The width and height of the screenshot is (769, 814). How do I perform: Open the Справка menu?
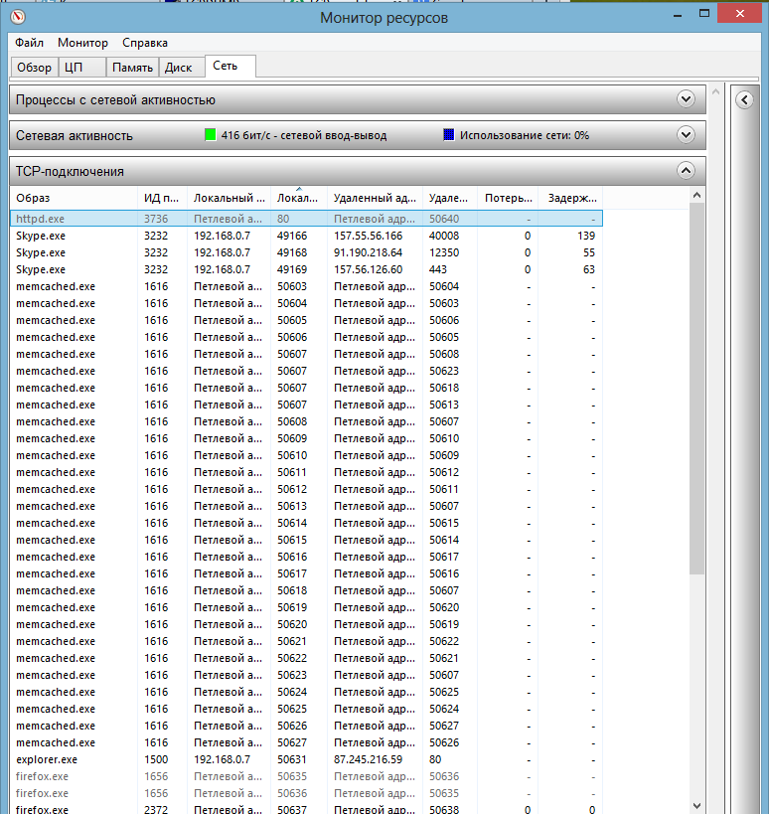coord(145,43)
